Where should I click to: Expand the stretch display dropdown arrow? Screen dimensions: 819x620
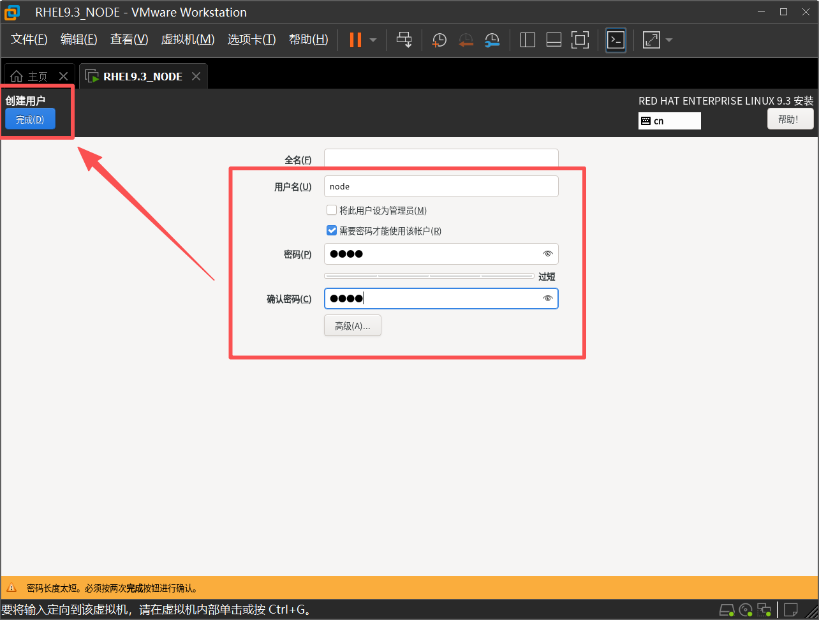(669, 40)
